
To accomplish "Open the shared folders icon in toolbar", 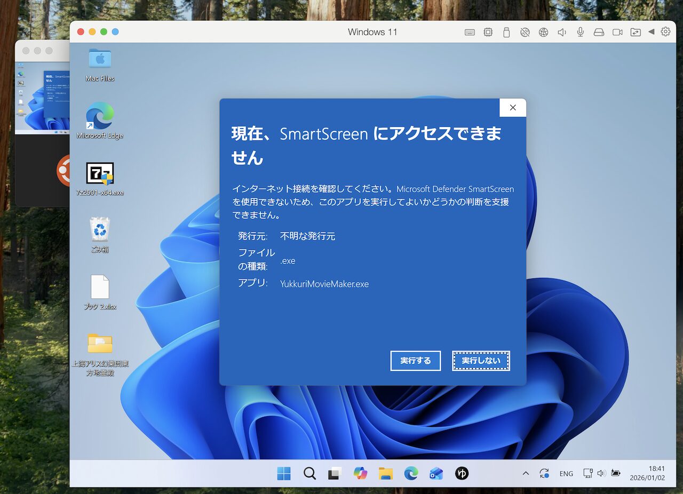I will click(x=636, y=32).
